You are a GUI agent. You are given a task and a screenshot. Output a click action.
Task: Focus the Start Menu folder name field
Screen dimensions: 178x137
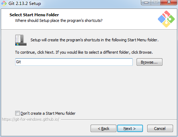click(74, 62)
